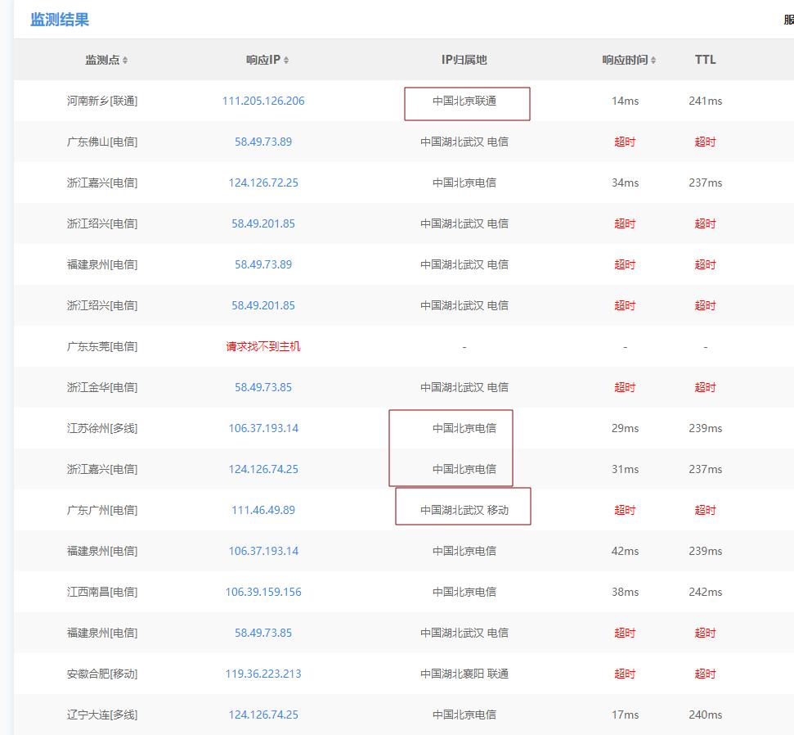Open IP 111.205.126.206 from 河南新乡 row
794x735 pixels.
[264, 101]
